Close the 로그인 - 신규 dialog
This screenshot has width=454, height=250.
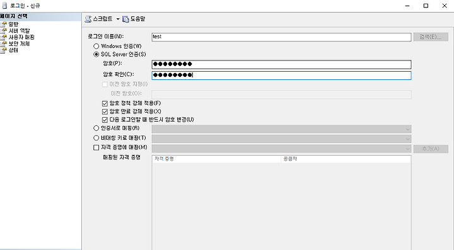tap(445, 6)
